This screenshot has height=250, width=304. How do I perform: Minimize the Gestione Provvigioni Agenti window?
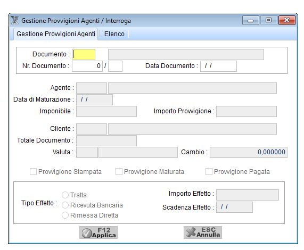[x=250, y=20]
